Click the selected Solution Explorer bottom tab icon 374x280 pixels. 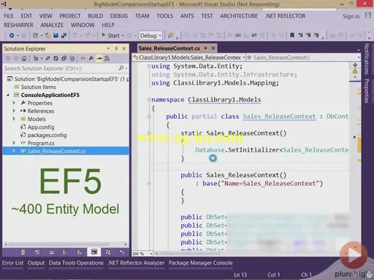94,252
